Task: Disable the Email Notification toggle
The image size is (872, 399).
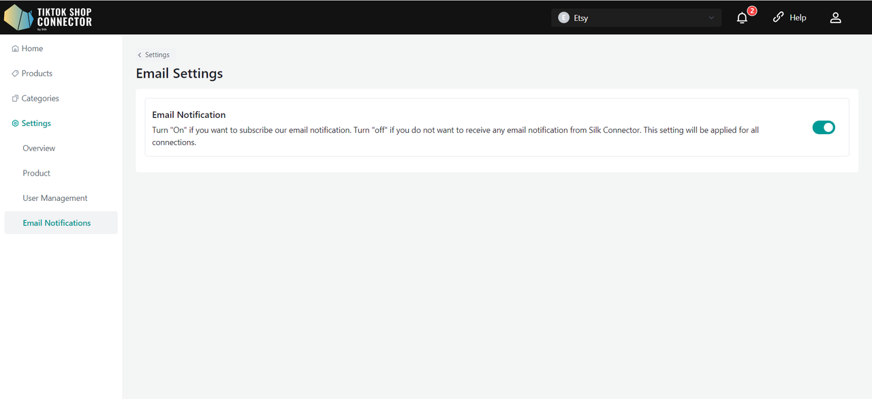Action: point(824,127)
